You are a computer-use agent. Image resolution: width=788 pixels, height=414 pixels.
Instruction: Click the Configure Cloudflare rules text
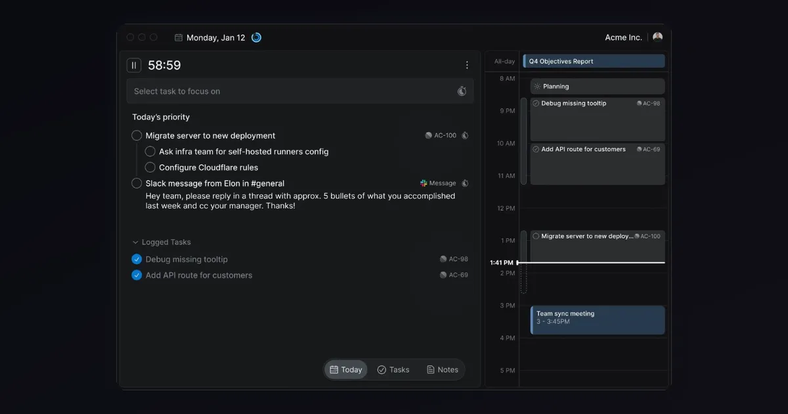[208, 167]
